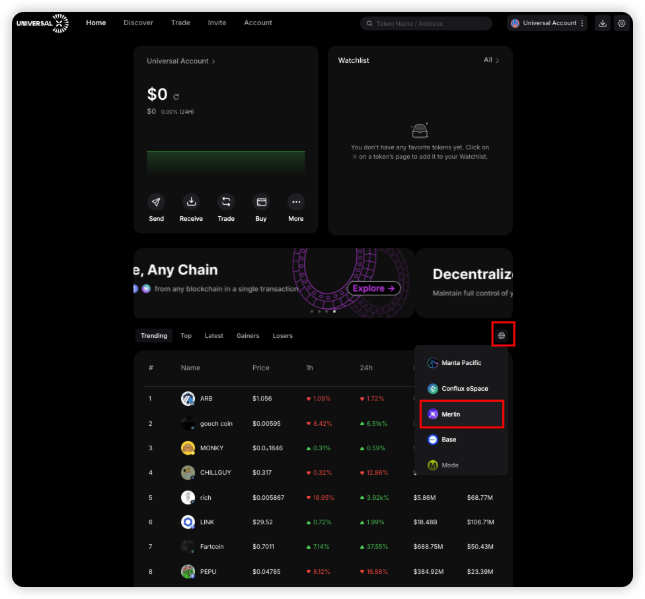
Task: Open the Buy card icon
Action: pyautogui.click(x=261, y=202)
